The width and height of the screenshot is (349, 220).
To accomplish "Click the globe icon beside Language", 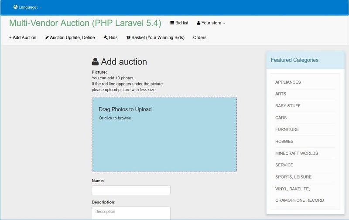I will (x=15, y=7).
